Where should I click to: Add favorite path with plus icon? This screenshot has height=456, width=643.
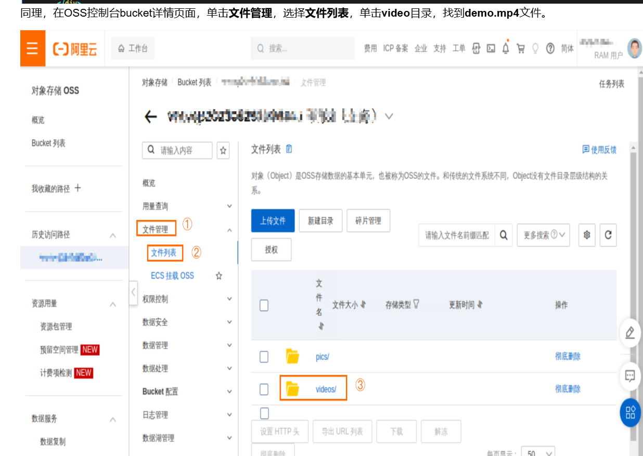[x=78, y=188]
